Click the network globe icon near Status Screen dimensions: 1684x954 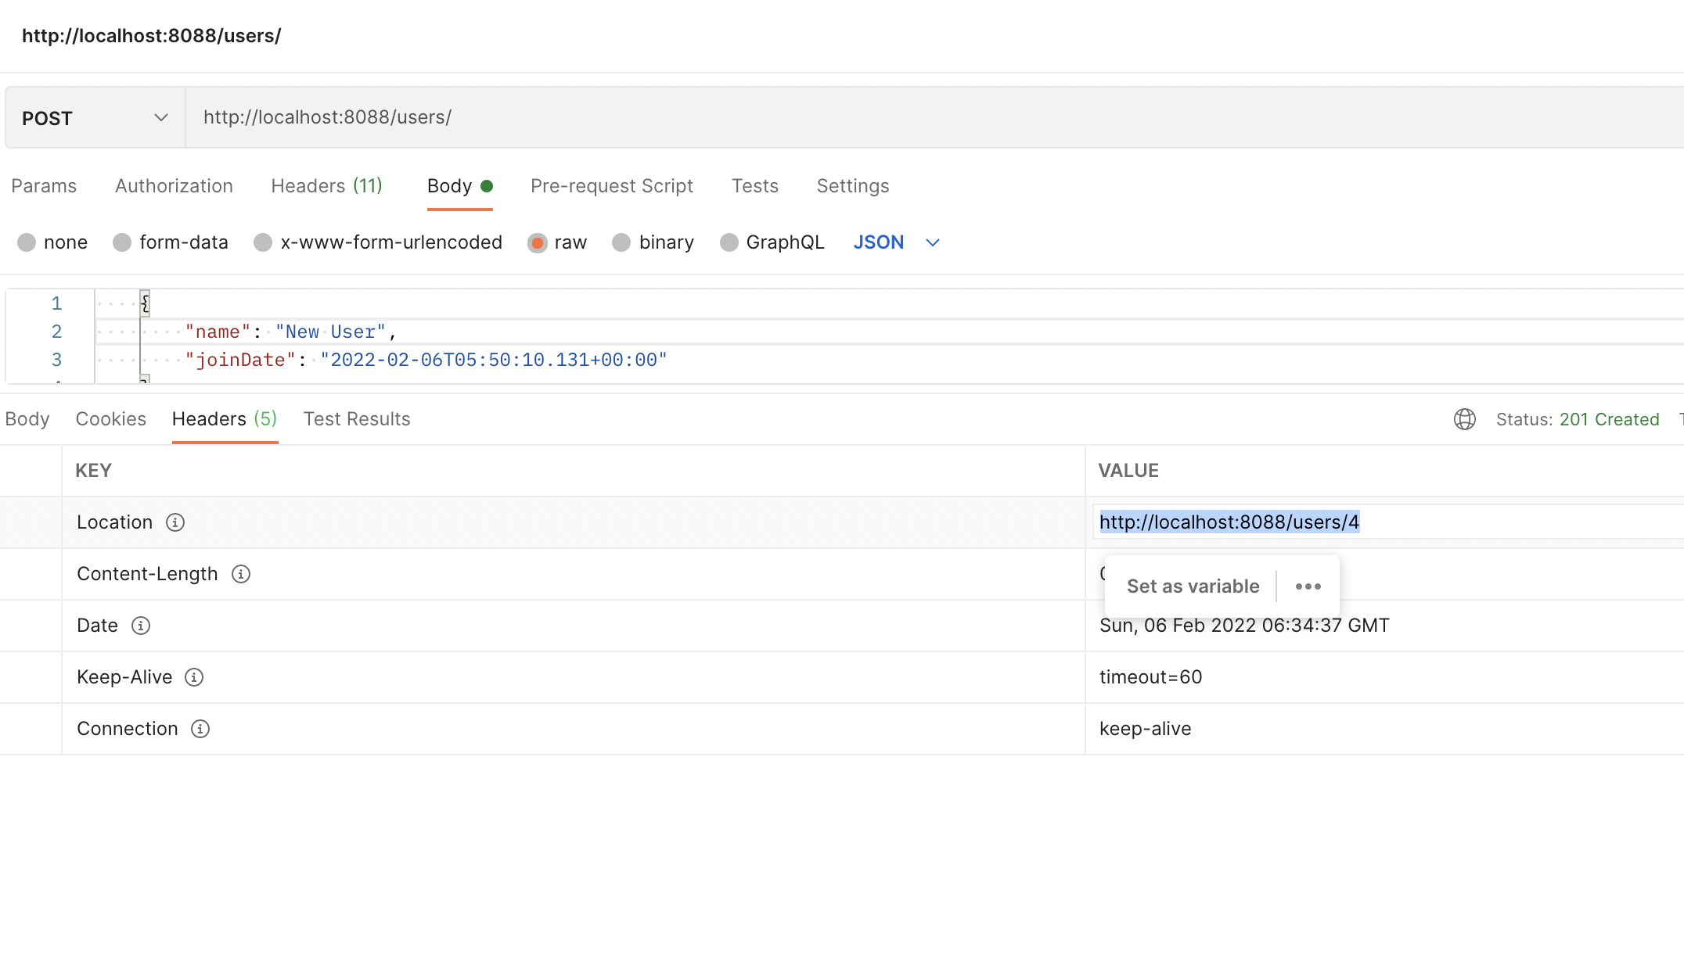1465,419
